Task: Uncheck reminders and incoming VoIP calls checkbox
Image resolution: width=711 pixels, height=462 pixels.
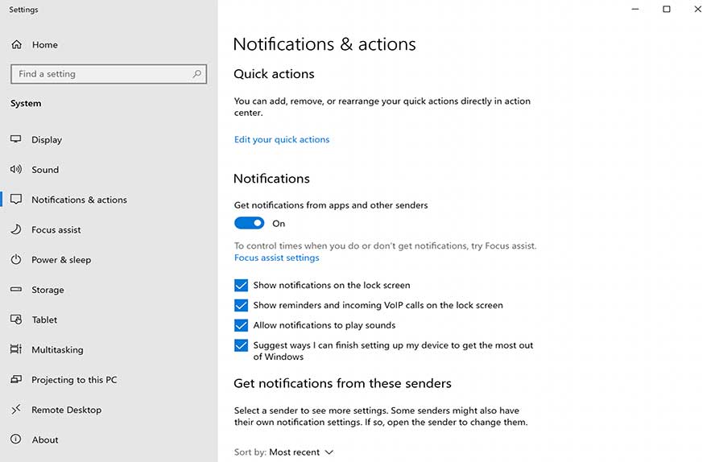Action: point(242,305)
